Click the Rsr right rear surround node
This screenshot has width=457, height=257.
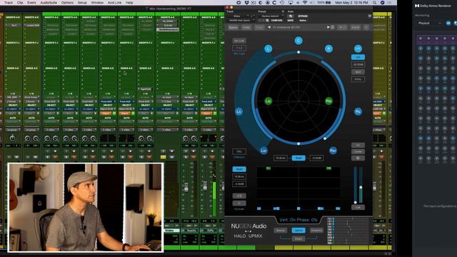pos(333,151)
